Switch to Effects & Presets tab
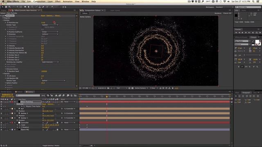The width and height of the screenshot is (262, 147). point(241,37)
